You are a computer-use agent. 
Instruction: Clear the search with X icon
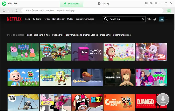pyautogui.click(x=143, y=19)
